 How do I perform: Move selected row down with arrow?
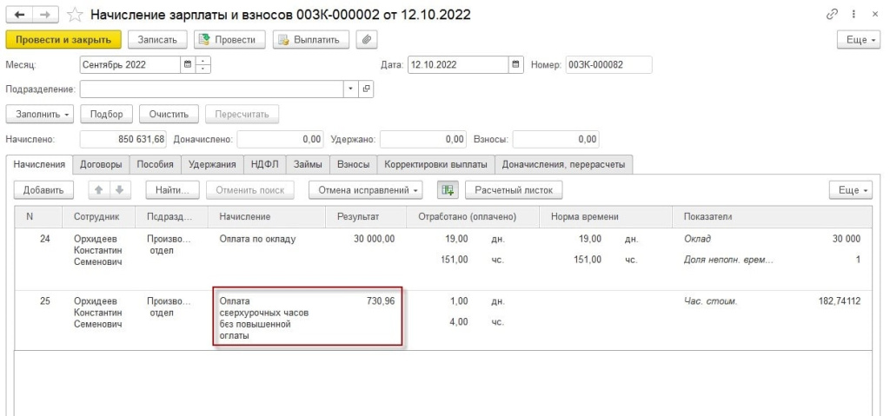pyautogui.click(x=120, y=189)
